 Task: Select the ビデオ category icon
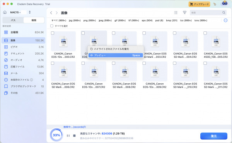[x=6, y=47]
